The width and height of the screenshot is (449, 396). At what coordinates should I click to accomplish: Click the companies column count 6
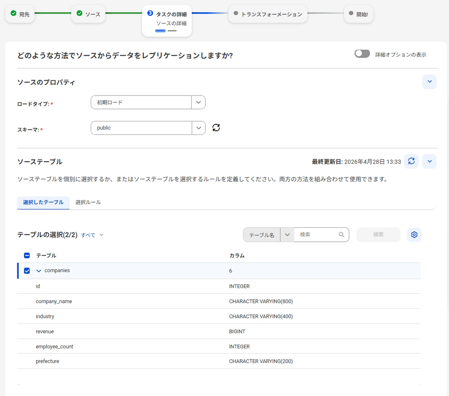(x=230, y=271)
